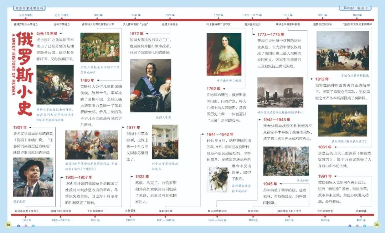Screen dimensions: 385x233
Task: Click the pink dot beside page 38
Action: [x=26, y=226]
